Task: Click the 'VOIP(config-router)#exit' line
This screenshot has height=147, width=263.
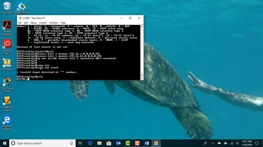Action: pos(35,51)
